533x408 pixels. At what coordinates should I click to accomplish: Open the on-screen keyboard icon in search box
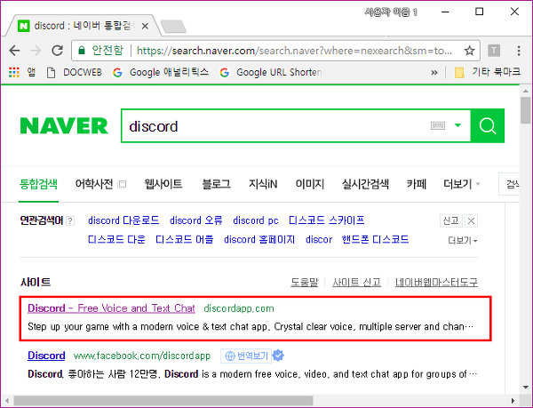coord(437,126)
